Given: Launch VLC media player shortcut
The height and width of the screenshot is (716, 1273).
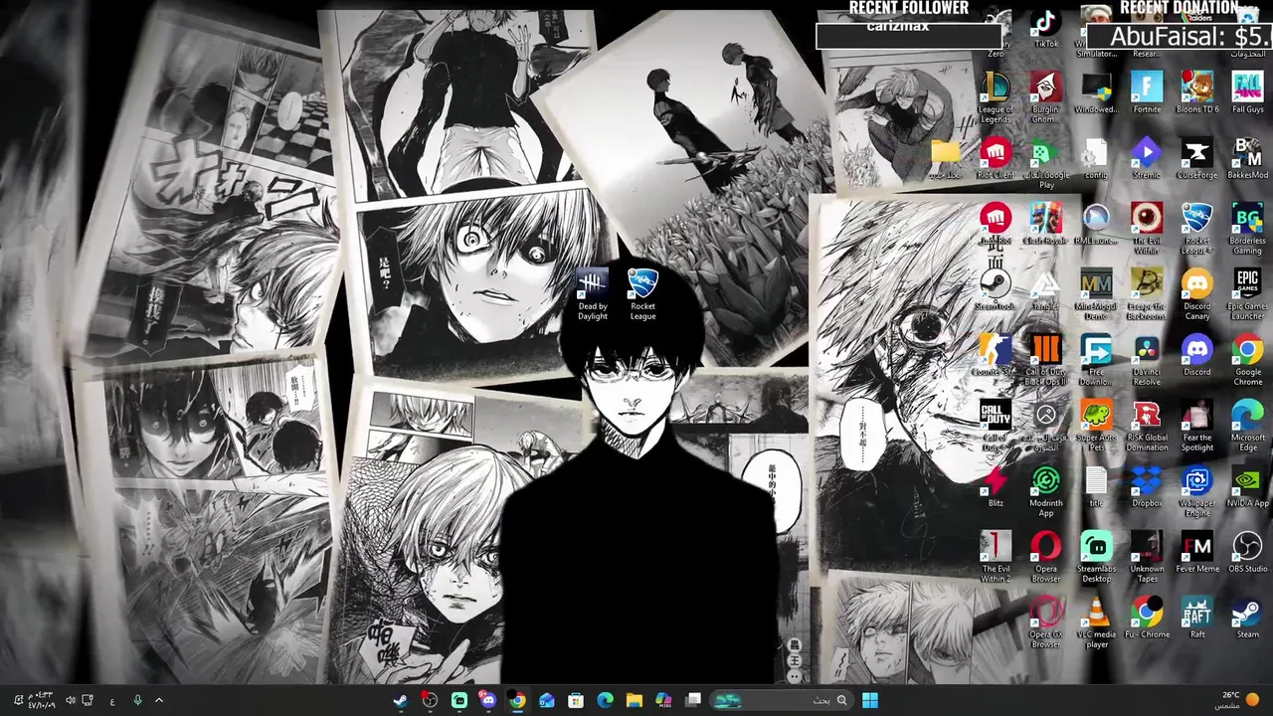Looking at the screenshot, I should [x=1096, y=622].
